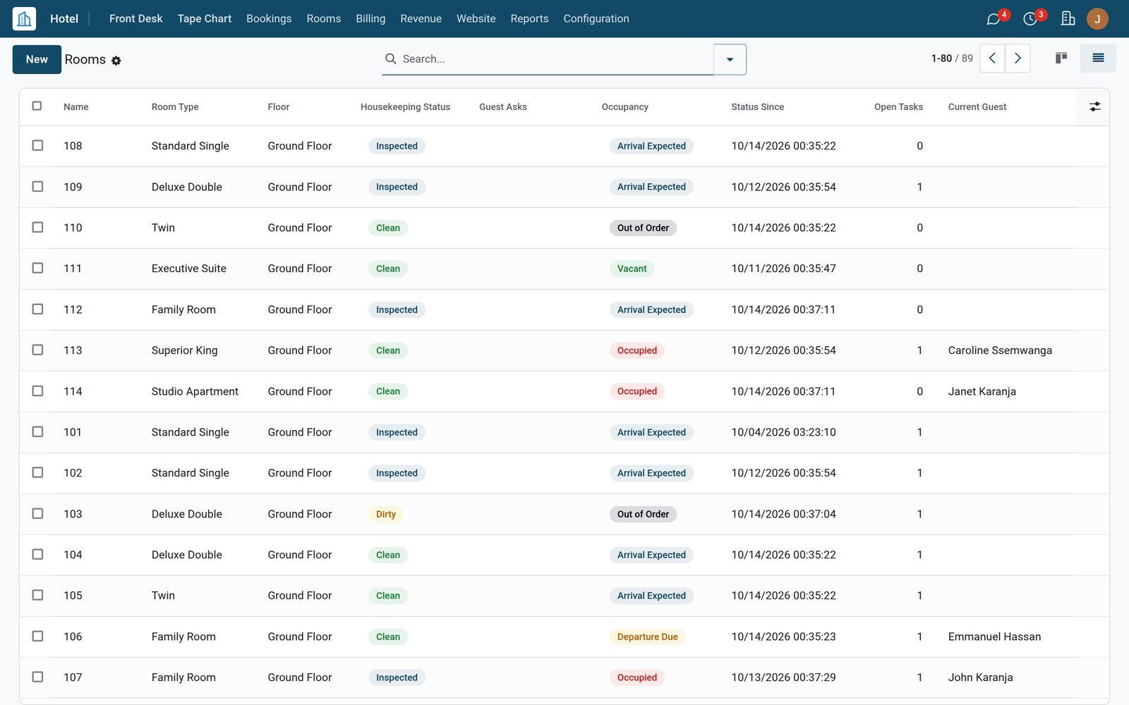
Task: Click the Out of Order badge on room 110
Action: point(643,228)
